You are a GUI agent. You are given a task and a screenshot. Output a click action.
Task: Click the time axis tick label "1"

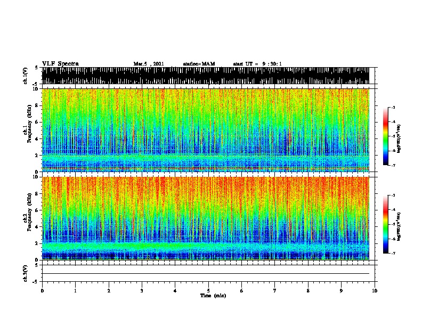pyautogui.click(x=75, y=291)
